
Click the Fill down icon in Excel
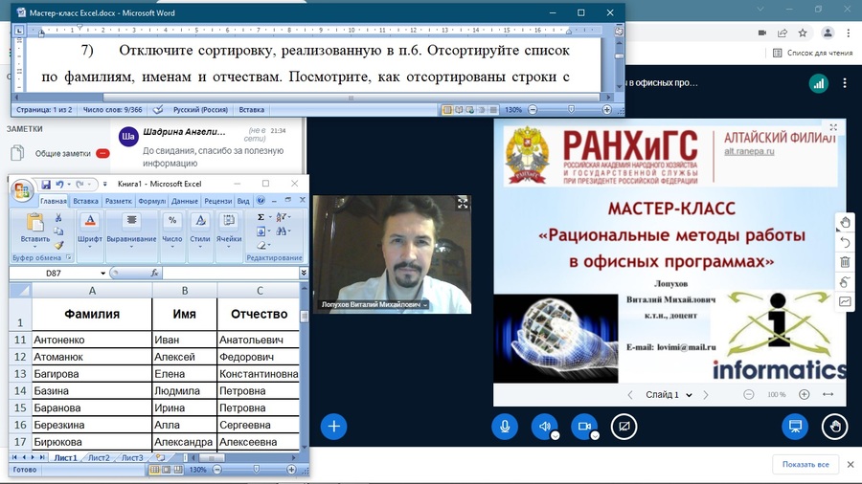[x=261, y=231]
